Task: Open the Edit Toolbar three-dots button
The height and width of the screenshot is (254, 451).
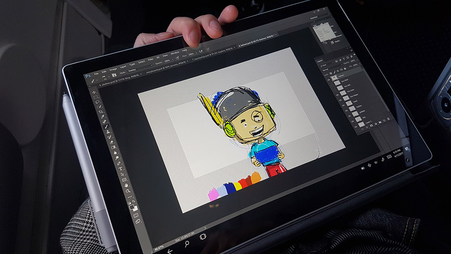Action: tap(130, 196)
